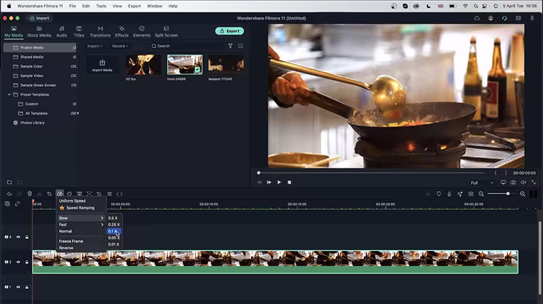This screenshot has width=543, height=304.
Task: Play the preview video
Action: (x=279, y=182)
